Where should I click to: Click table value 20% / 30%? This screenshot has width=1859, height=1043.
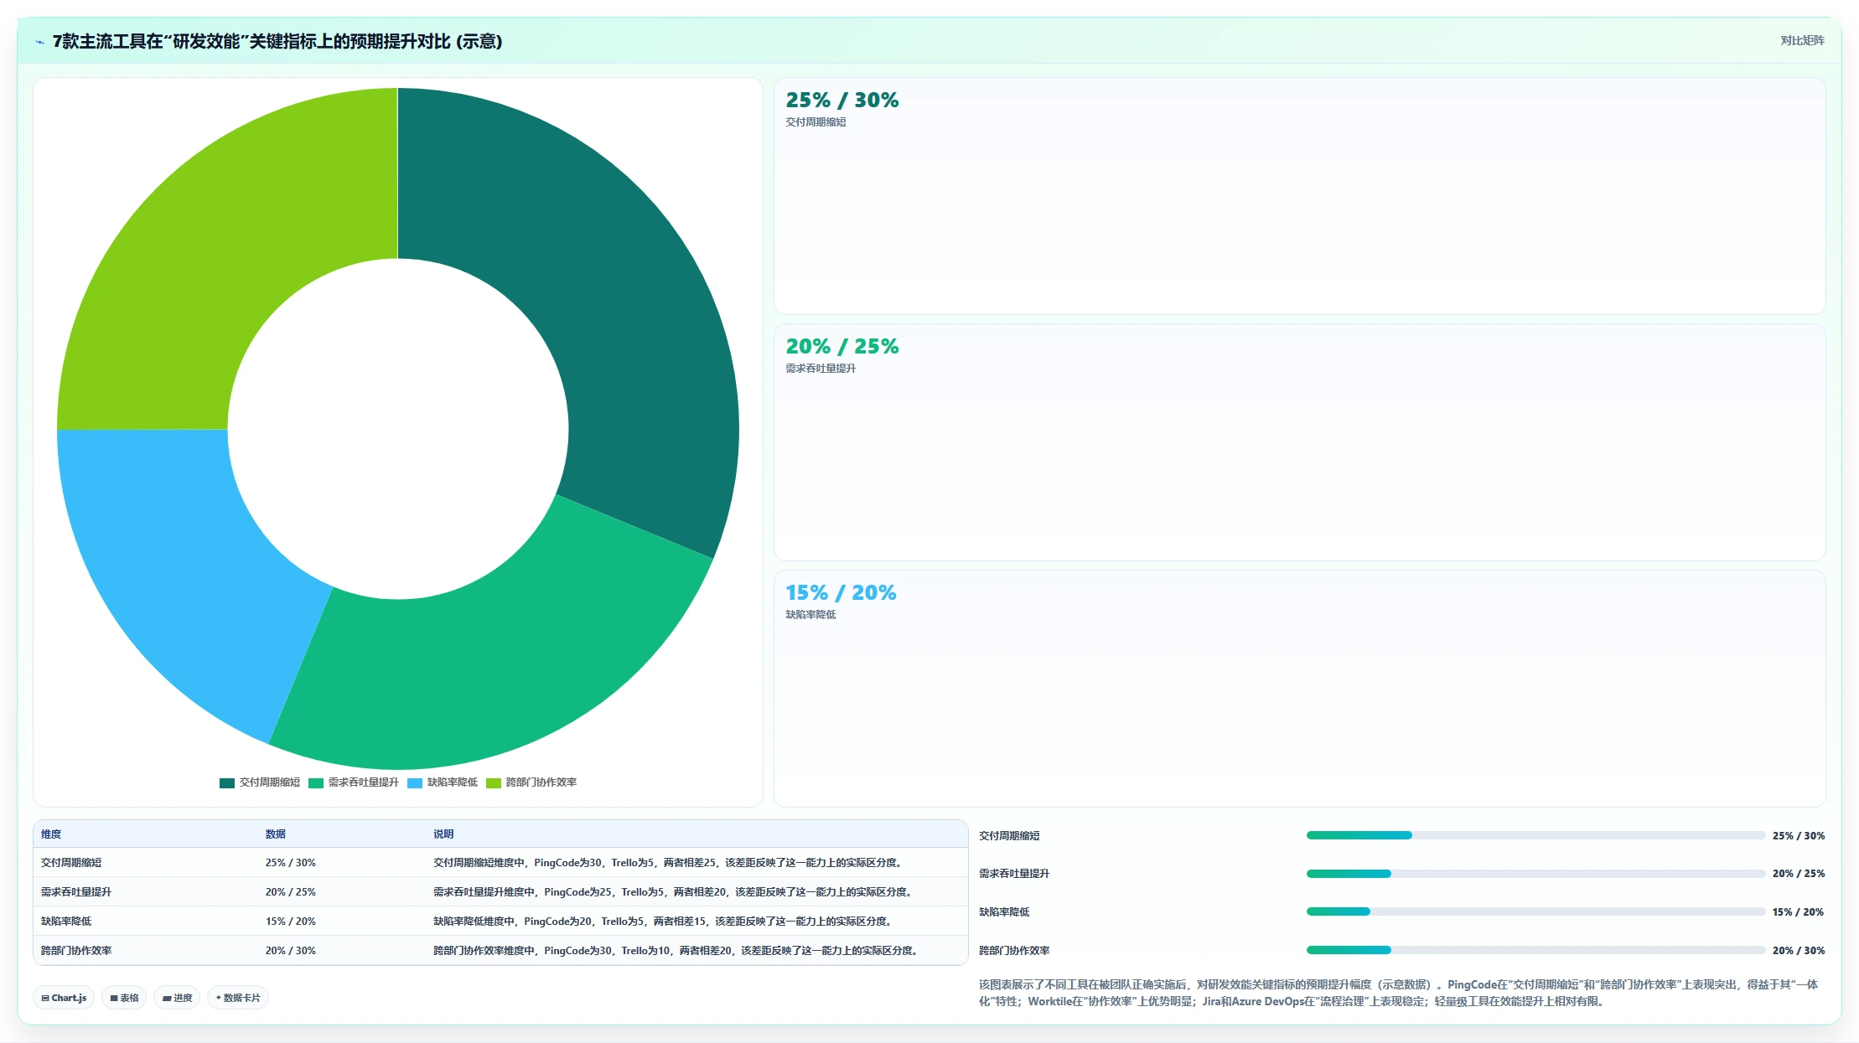pos(291,951)
